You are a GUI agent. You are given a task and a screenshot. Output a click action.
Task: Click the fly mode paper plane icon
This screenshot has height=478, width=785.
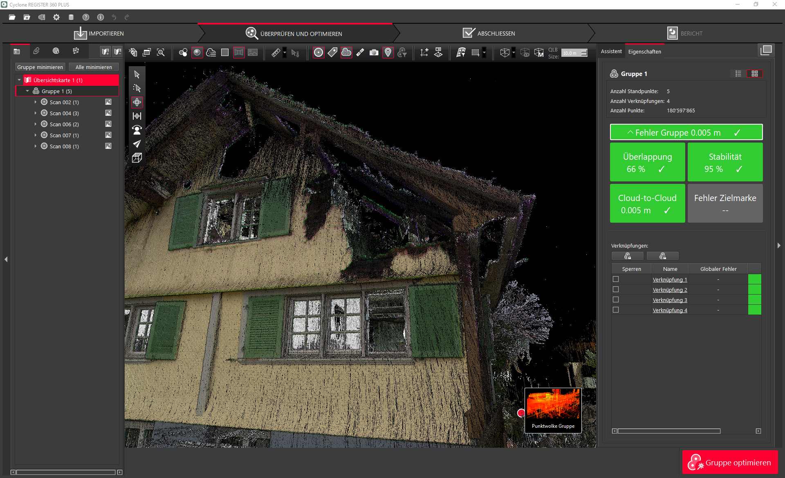(x=137, y=144)
